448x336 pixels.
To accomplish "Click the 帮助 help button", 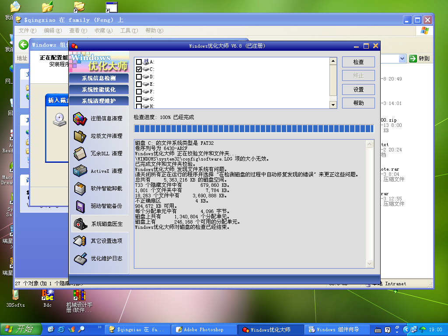I will tap(358, 103).
